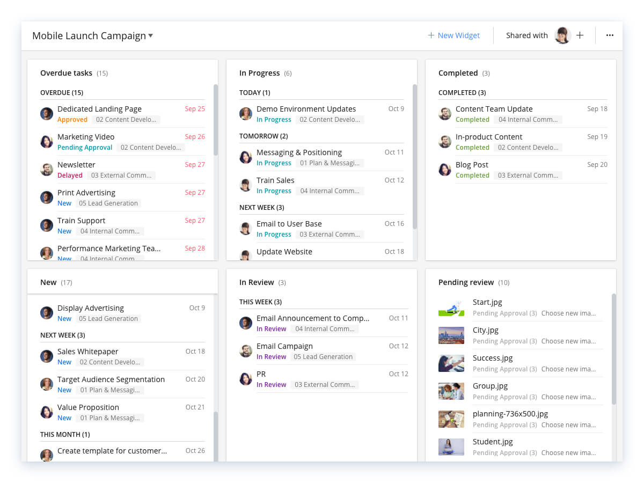The image size is (644, 483).
Task: Click the New widget title
Action: click(x=48, y=282)
